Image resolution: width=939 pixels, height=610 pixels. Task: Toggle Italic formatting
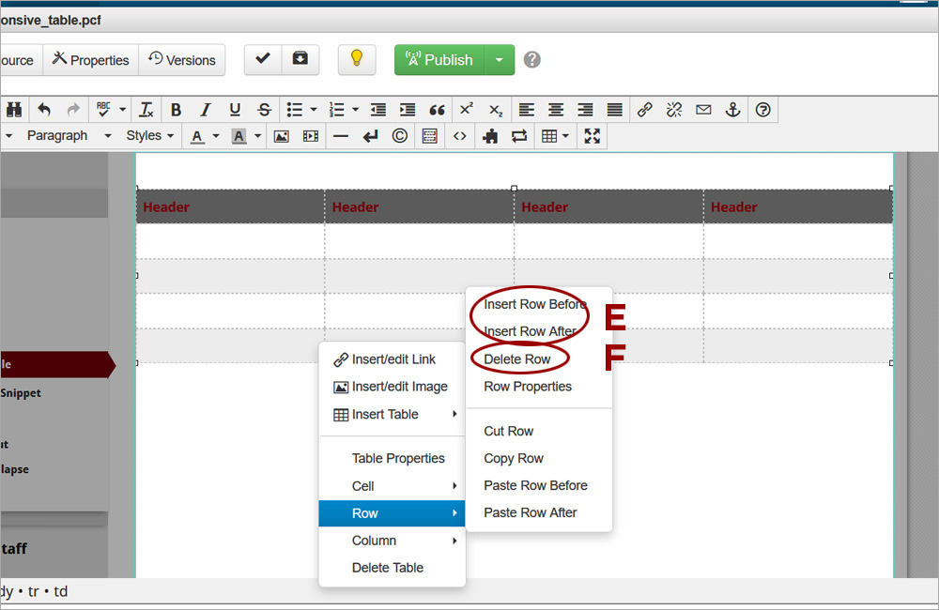205,109
